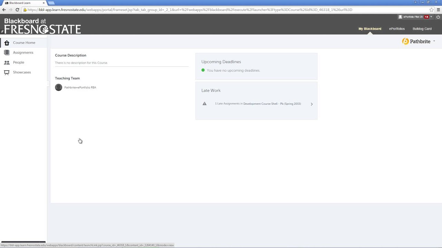Image resolution: width=442 pixels, height=248 pixels.
Task: Click 'There is no description for this Course.' text
Action: (x=81, y=63)
